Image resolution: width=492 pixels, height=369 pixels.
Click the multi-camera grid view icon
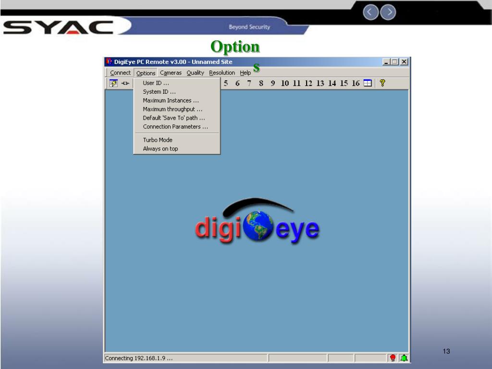pos(368,83)
